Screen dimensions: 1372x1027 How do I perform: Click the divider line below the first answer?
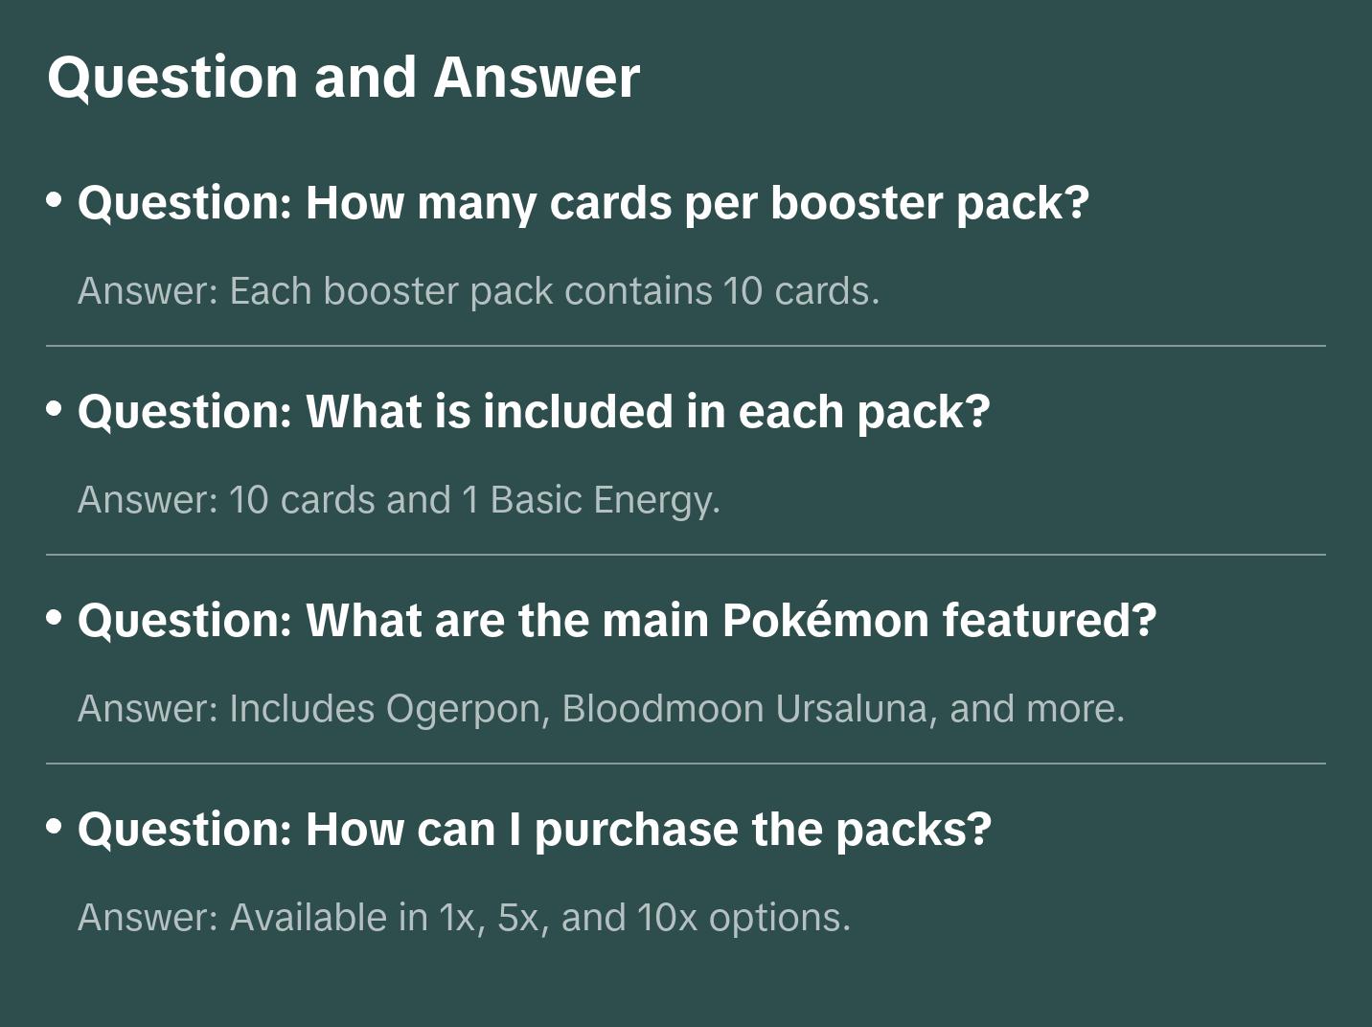686,346
